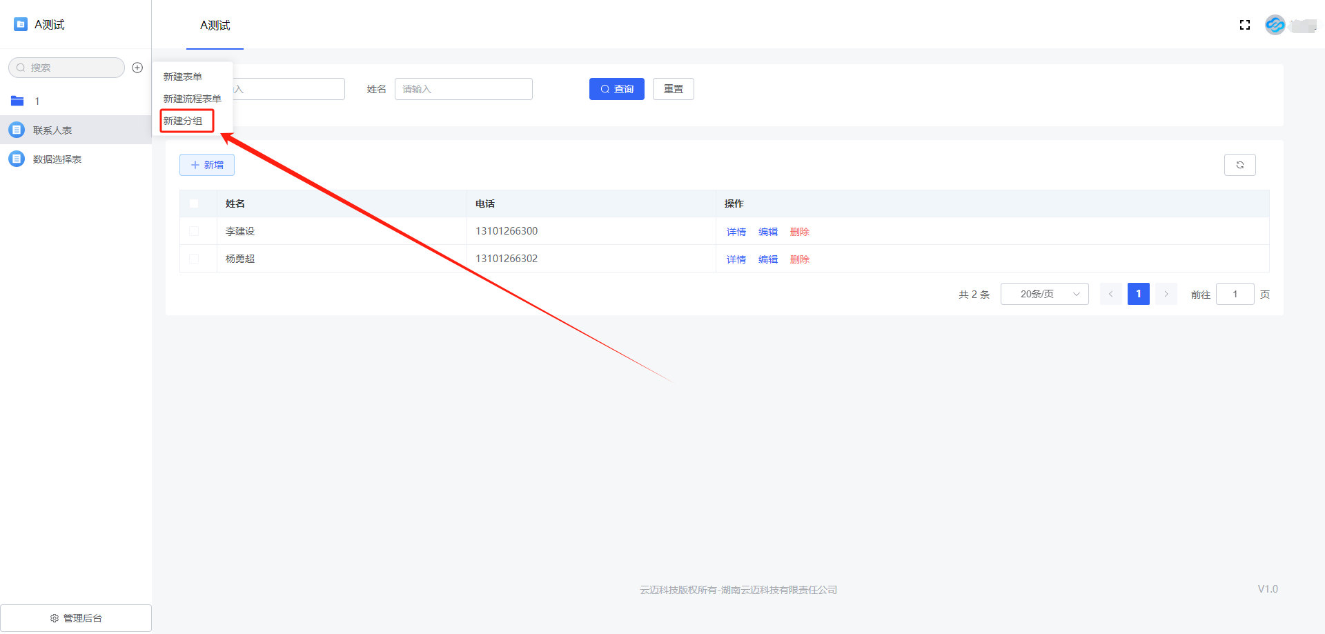This screenshot has width=1325, height=634.
Task: Open the 联系人表 form in sidebar
Action: pos(52,130)
